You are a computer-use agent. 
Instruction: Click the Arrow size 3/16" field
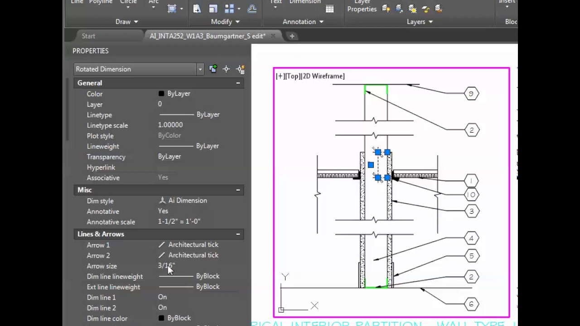point(166,266)
